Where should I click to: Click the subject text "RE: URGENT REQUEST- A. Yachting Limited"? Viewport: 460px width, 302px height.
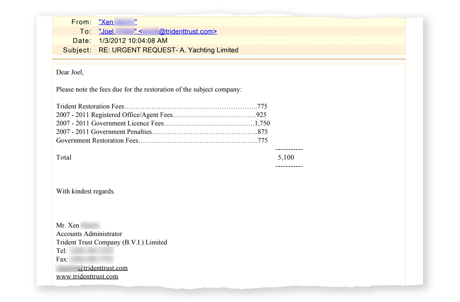coord(168,50)
